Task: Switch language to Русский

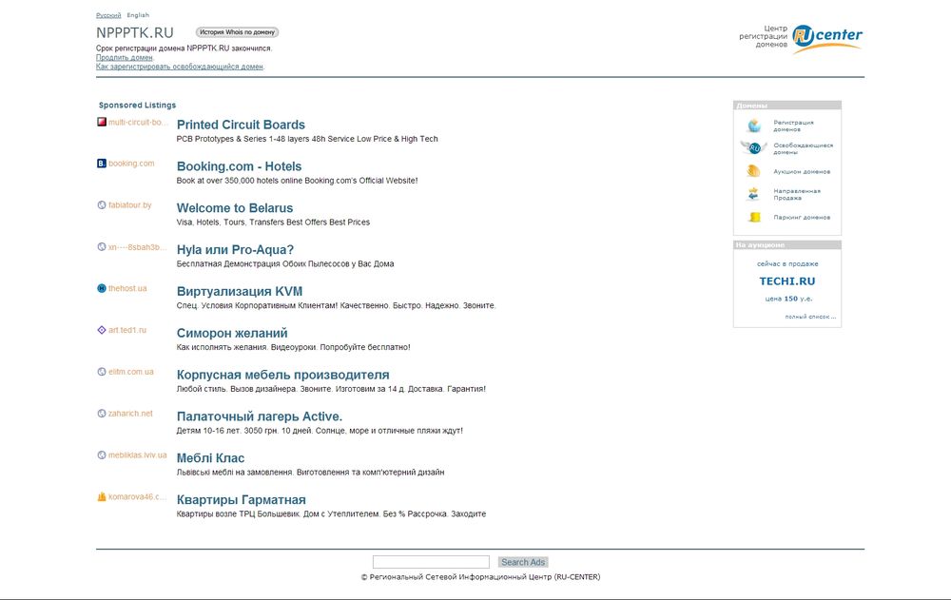Action: tap(108, 16)
